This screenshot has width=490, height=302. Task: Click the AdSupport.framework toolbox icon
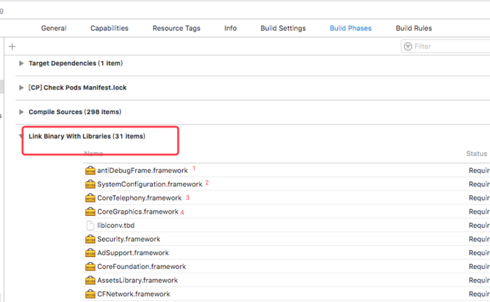tap(90, 253)
